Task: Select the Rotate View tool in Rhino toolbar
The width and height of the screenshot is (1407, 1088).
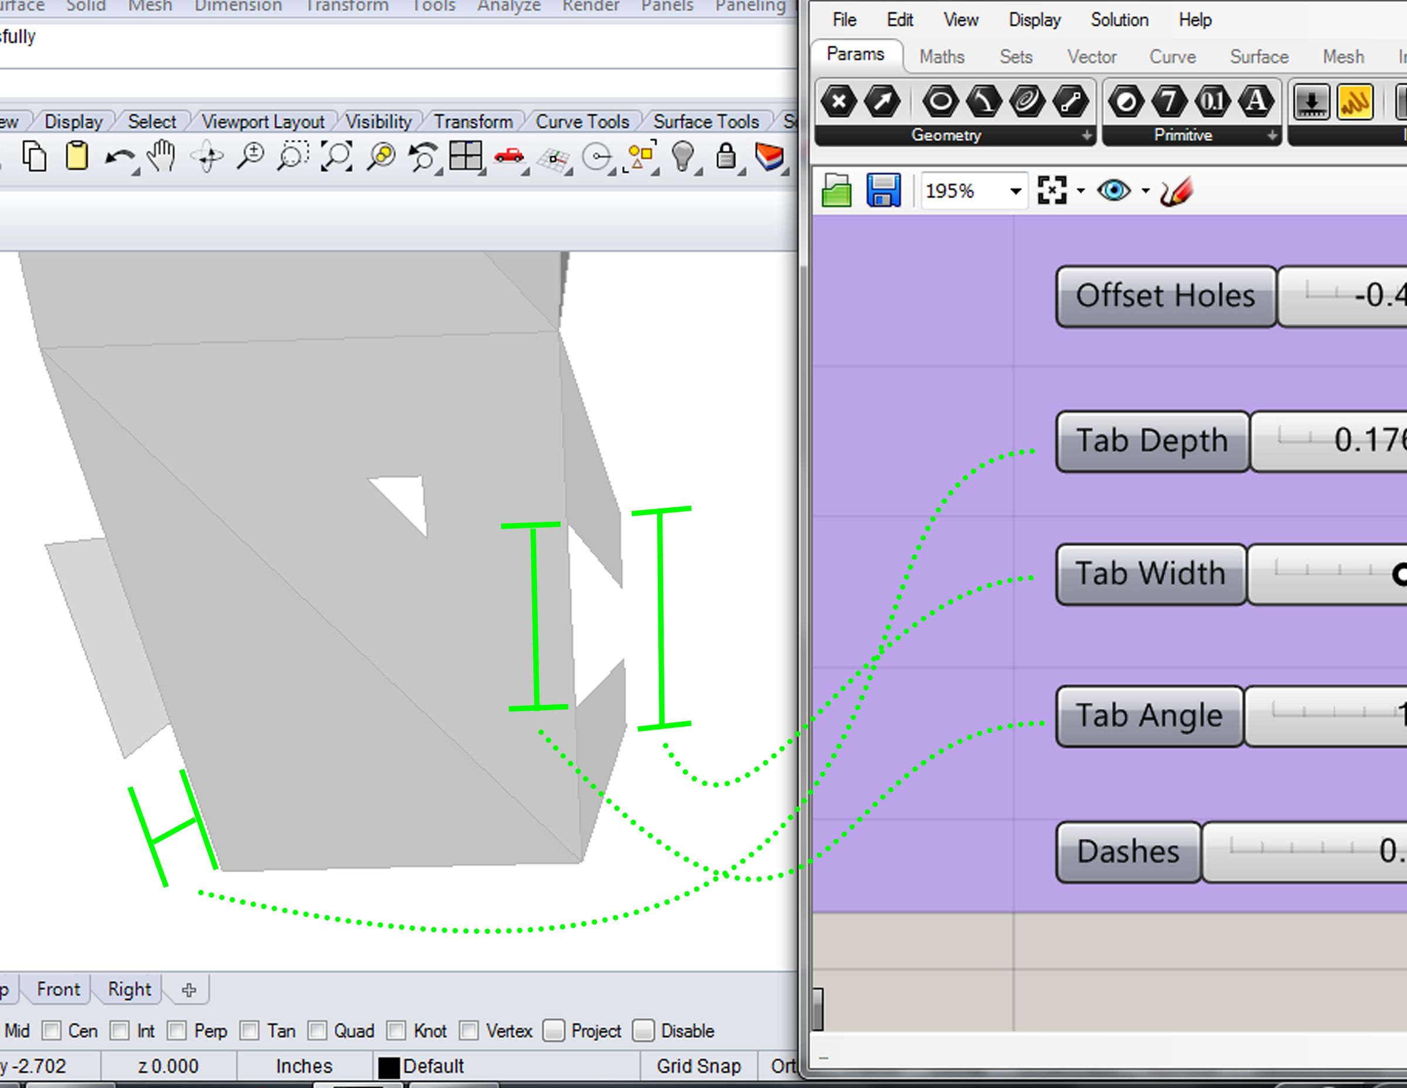Action: pos(208,155)
